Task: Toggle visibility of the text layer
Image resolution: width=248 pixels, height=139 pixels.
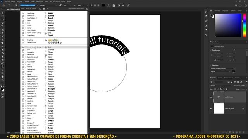Action: click(x=211, y=97)
